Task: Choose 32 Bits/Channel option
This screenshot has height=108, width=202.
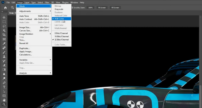Action: 61,40
